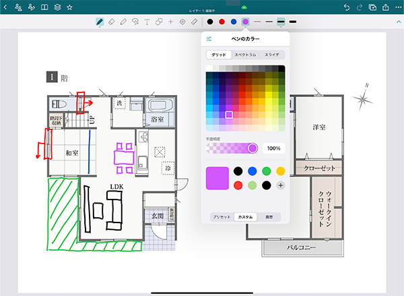Open the layers stack icon
Image resolution: width=404 pixels, height=296 pixels.
coord(57,7)
